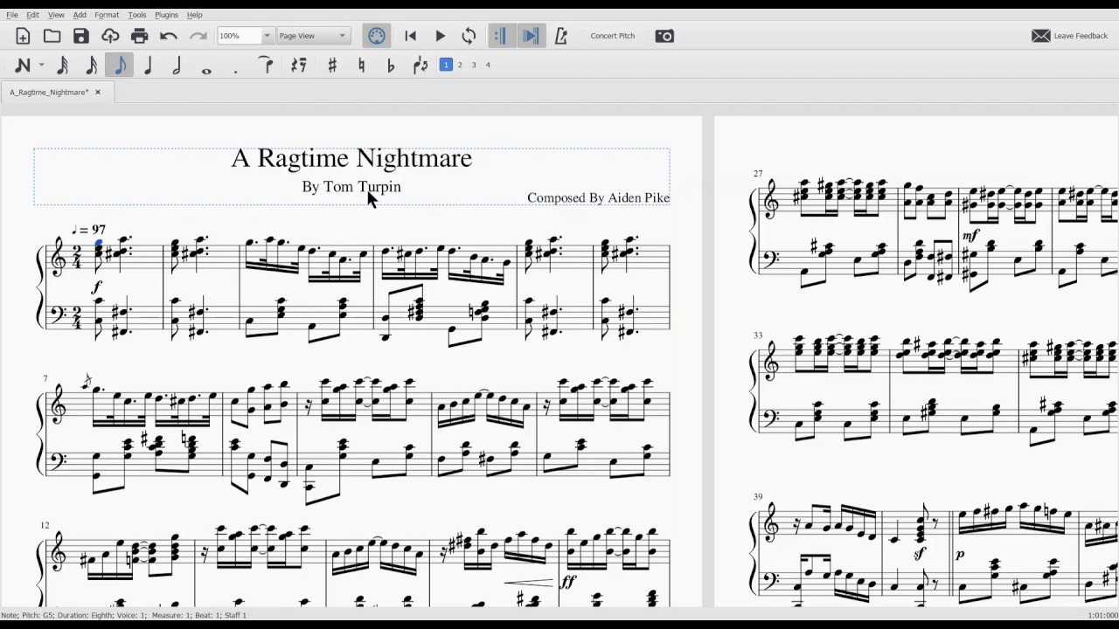Select the 32nd note duration

click(63, 65)
